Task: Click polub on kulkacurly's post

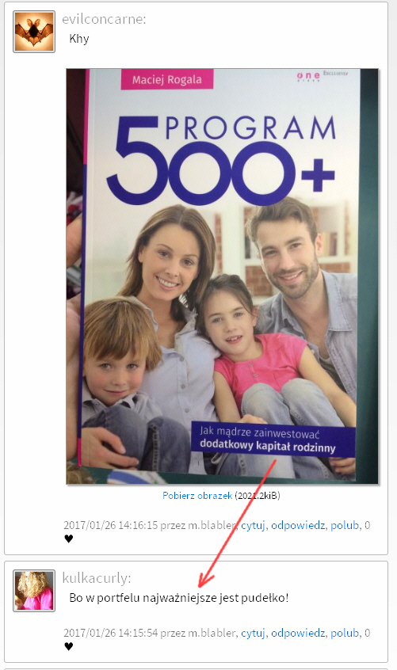Action: pos(345,633)
